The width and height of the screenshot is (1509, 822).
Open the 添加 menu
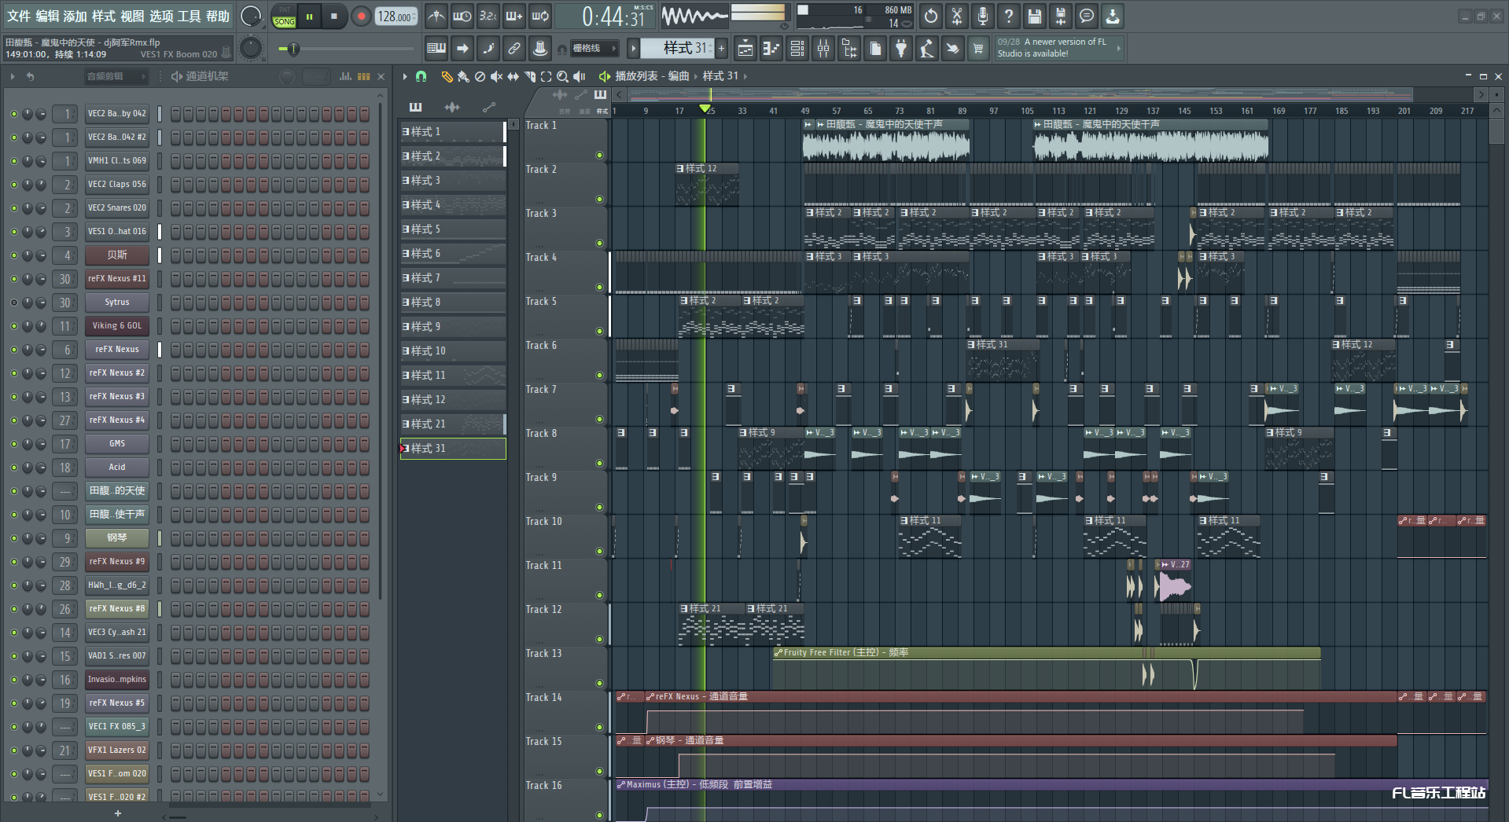click(75, 16)
